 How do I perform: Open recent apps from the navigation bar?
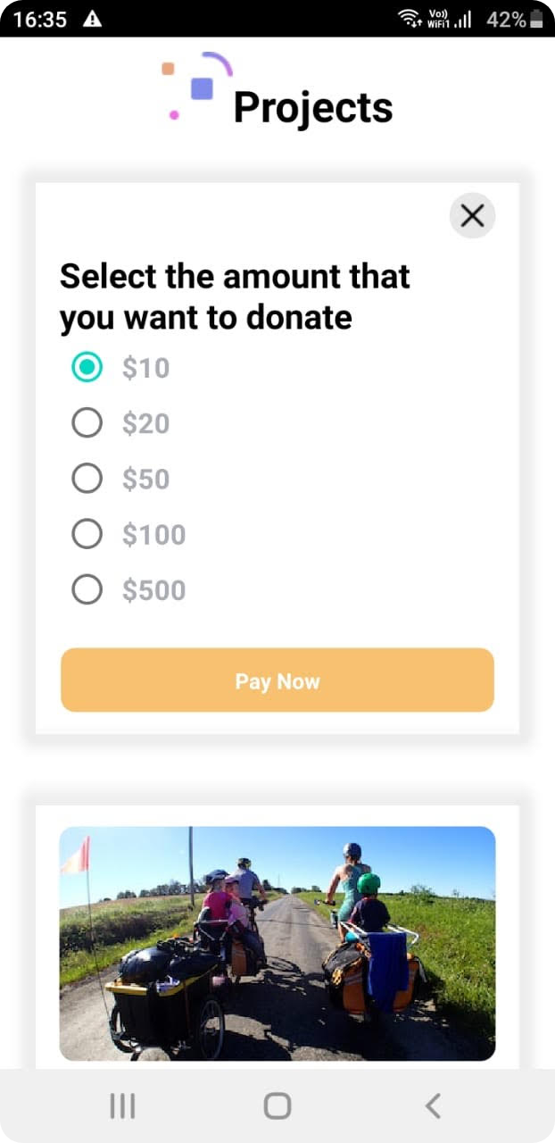[121, 1105]
